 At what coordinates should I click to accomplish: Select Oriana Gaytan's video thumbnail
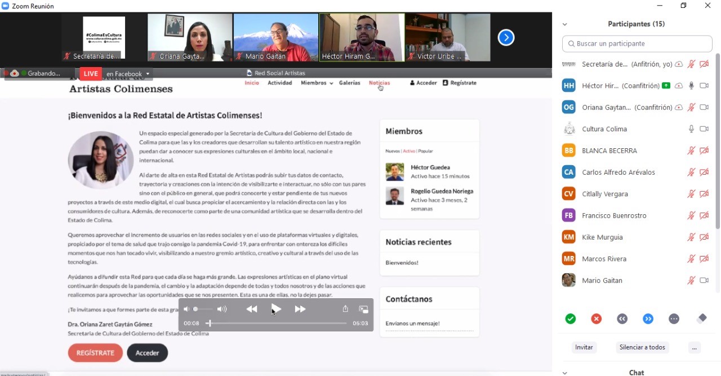point(190,38)
